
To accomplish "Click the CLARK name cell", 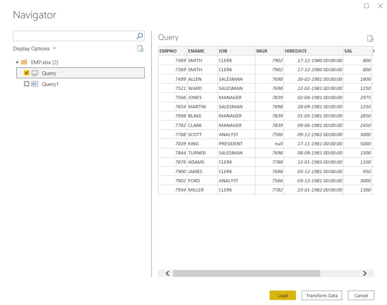I will pyautogui.click(x=202, y=125).
